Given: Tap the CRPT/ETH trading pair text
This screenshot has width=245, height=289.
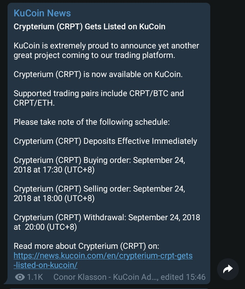Looking at the screenshot, I should tap(34, 103).
